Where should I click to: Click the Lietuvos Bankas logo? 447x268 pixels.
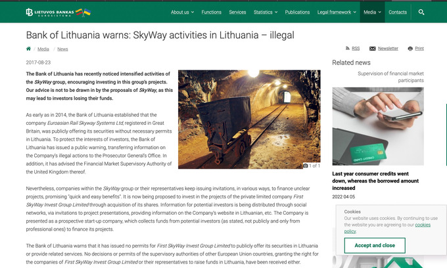pos(49,12)
